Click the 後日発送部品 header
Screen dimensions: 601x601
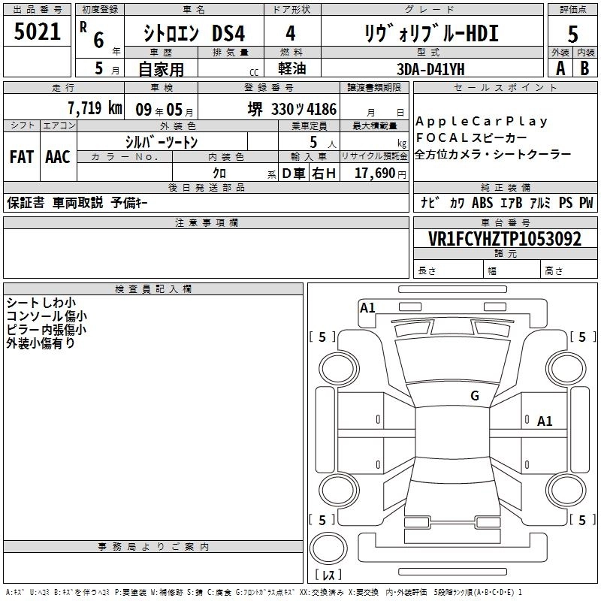click(206, 187)
